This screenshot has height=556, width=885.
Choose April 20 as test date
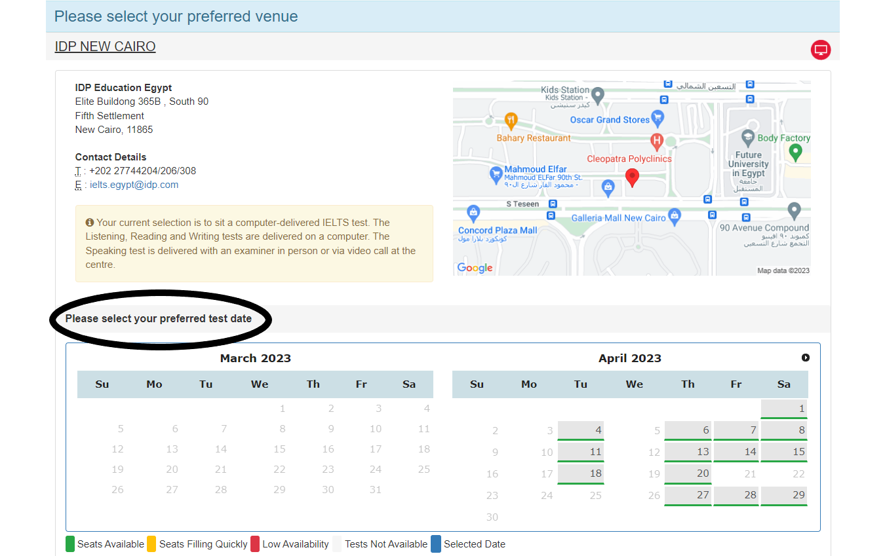(688, 474)
